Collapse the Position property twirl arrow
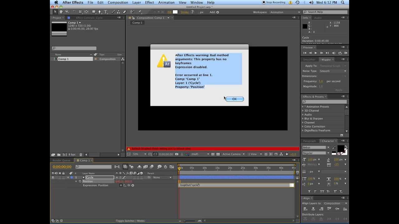The height and width of the screenshot is (224, 399). pos(76,181)
